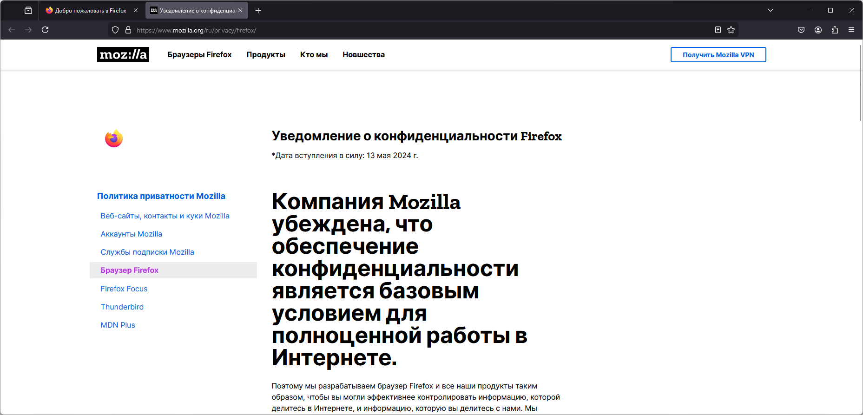Open the Firefox hamburger application menu
The width and height of the screenshot is (863, 415).
coord(851,30)
